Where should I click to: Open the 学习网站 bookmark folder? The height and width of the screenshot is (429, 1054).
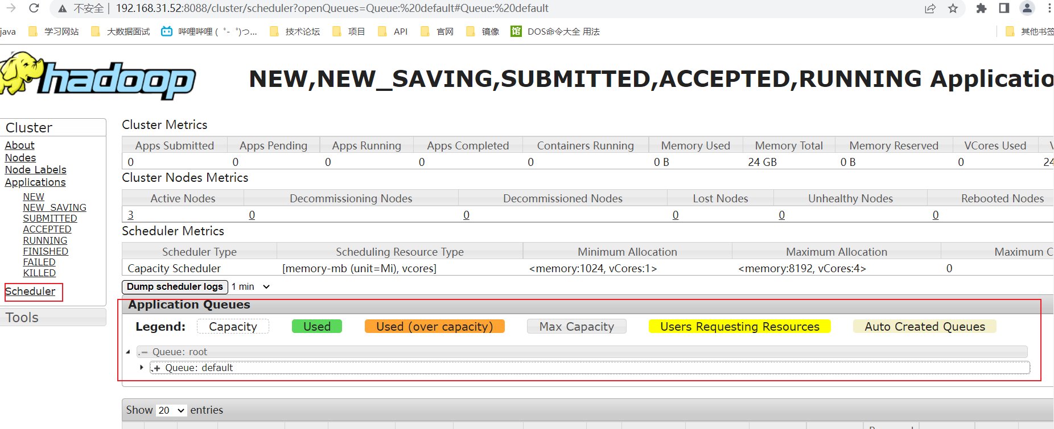click(53, 31)
